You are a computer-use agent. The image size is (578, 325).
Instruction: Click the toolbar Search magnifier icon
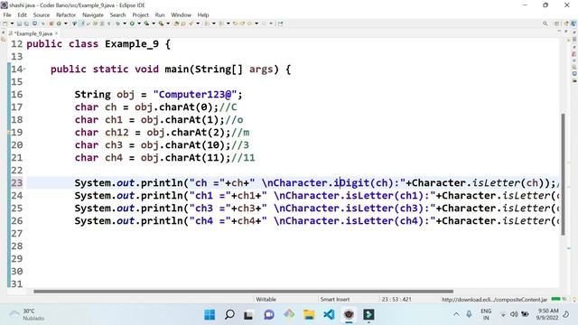pos(545,23)
